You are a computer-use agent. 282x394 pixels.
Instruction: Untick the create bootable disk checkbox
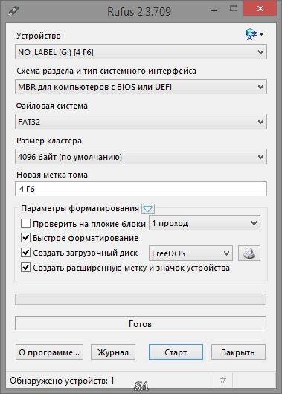(25, 253)
